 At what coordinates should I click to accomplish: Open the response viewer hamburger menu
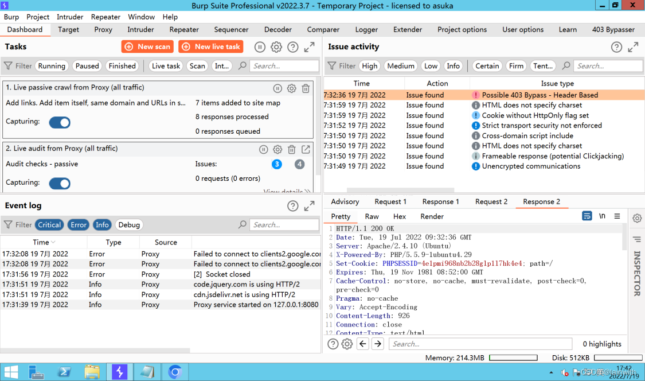point(617,216)
